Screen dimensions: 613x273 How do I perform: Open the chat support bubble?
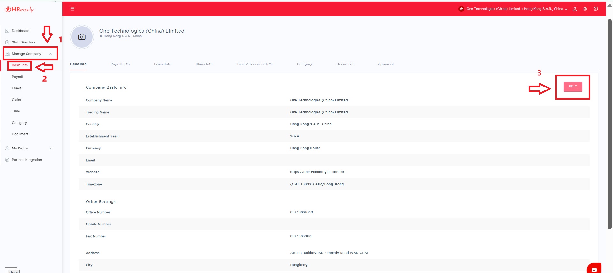pos(594,269)
